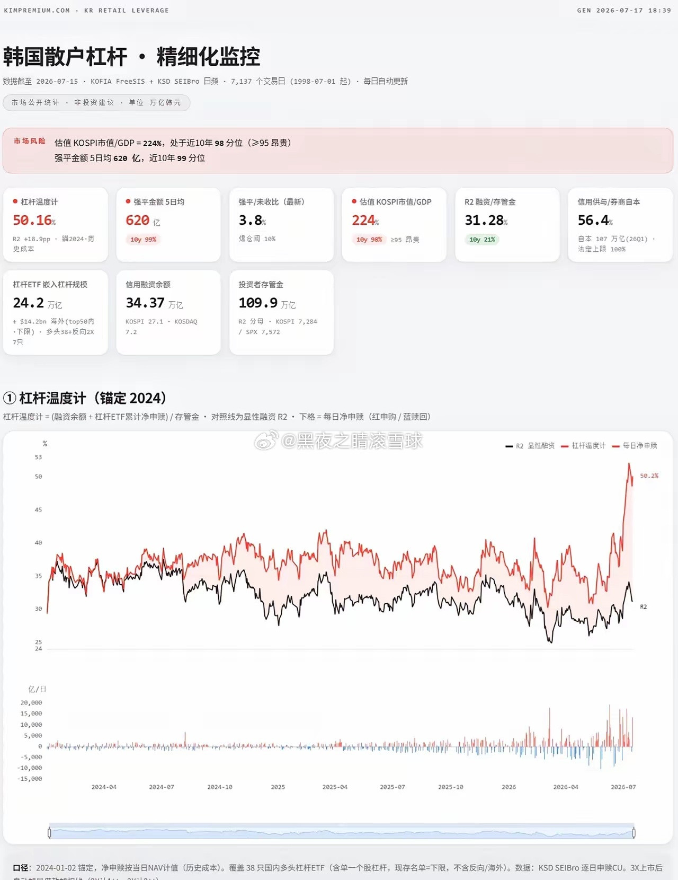
Task: Open the 杠杆温度计 50.16% card
Action: pyautogui.click(x=56, y=225)
